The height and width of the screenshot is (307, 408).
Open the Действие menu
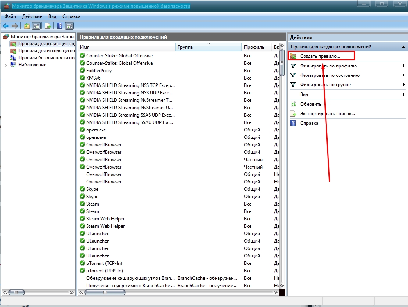click(32, 16)
